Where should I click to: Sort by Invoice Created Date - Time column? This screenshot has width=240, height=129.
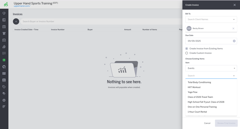click(26, 30)
